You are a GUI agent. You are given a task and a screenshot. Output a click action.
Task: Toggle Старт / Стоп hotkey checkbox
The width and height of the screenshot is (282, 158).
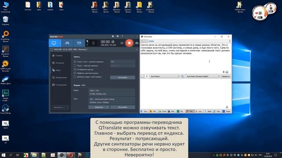pos(75,61)
